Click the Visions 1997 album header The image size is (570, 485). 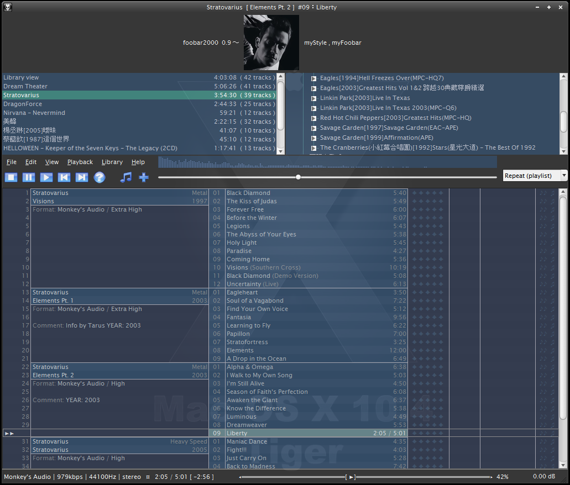pos(119,197)
